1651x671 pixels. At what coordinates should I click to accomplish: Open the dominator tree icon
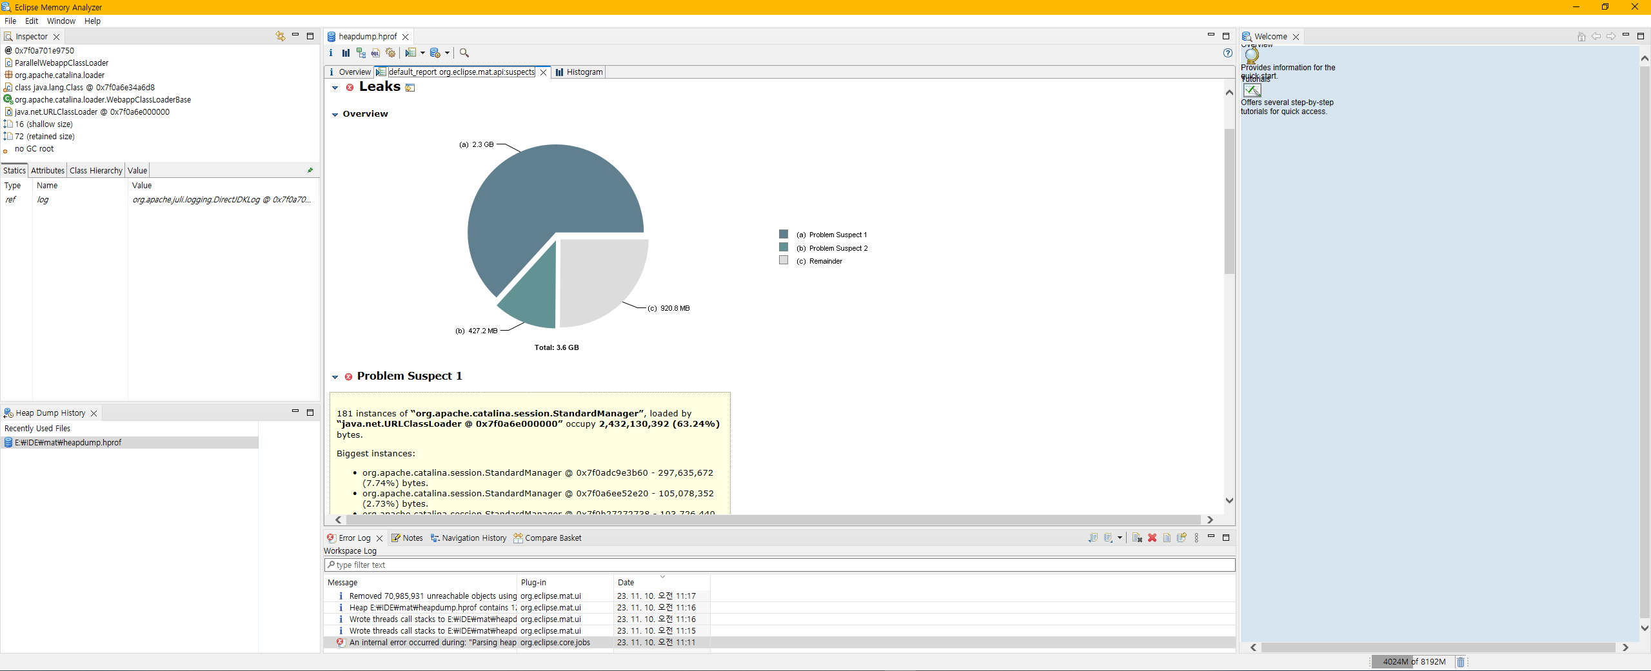(x=361, y=53)
